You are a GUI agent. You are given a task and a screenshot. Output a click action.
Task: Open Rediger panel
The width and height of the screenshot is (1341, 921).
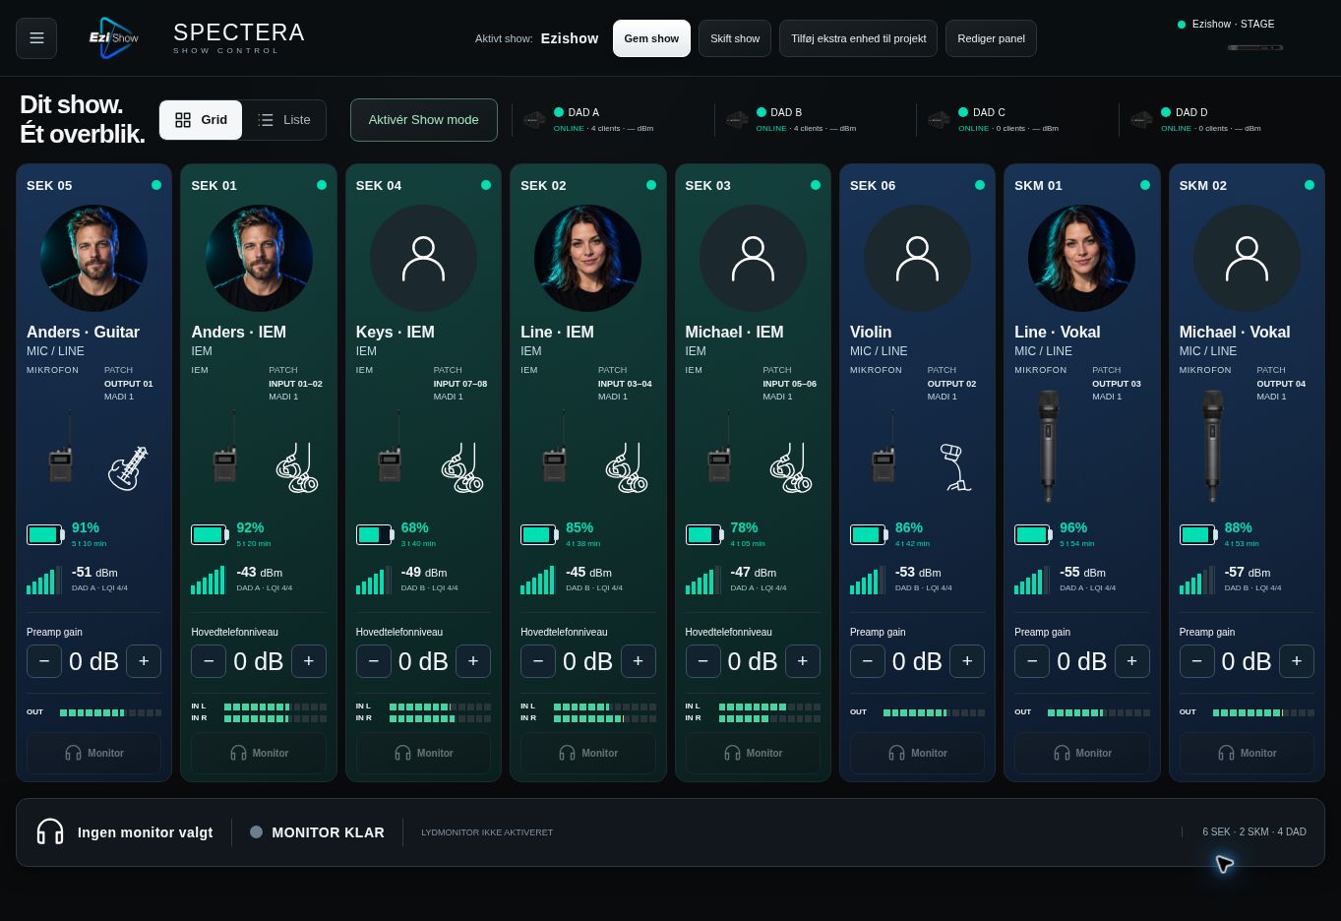tap(991, 38)
